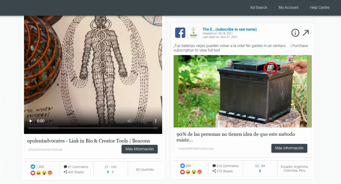The width and height of the screenshot is (341, 184).
Task: Go to Help Centre
Action: pos(319,7)
